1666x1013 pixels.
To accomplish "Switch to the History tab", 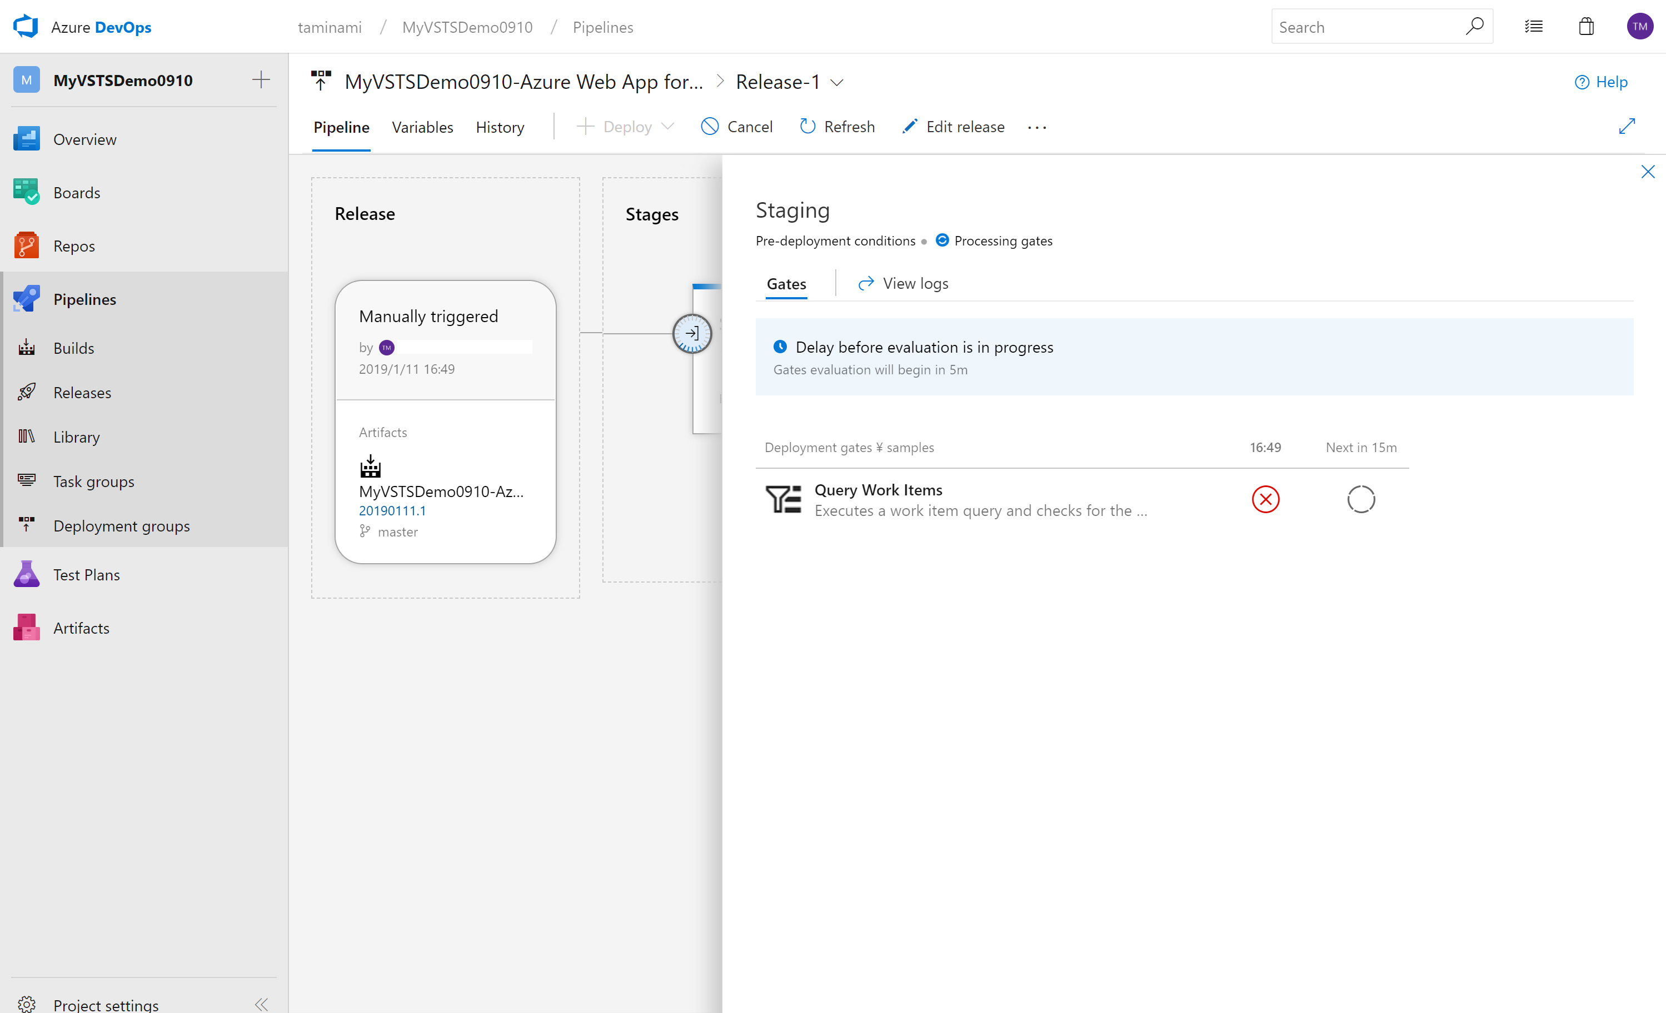I will pyautogui.click(x=500, y=127).
